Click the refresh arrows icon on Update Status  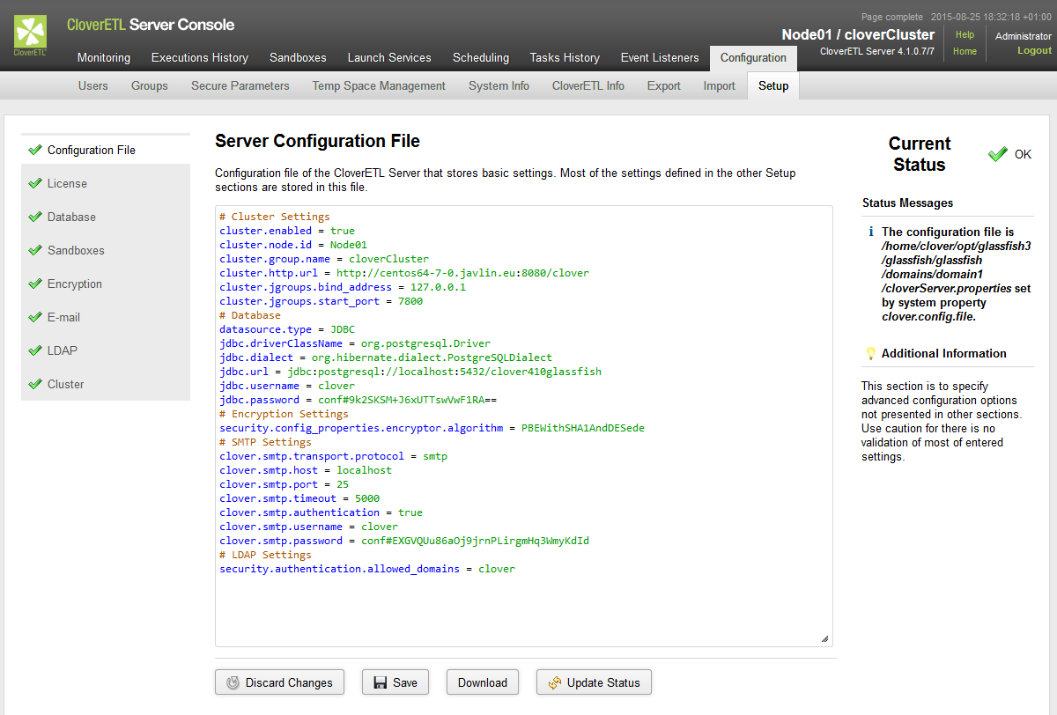pyautogui.click(x=555, y=682)
